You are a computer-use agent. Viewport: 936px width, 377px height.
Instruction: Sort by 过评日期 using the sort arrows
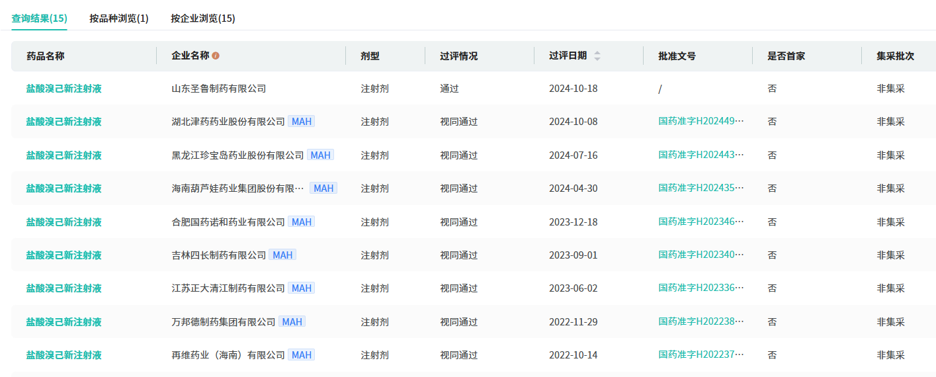(597, 56)
